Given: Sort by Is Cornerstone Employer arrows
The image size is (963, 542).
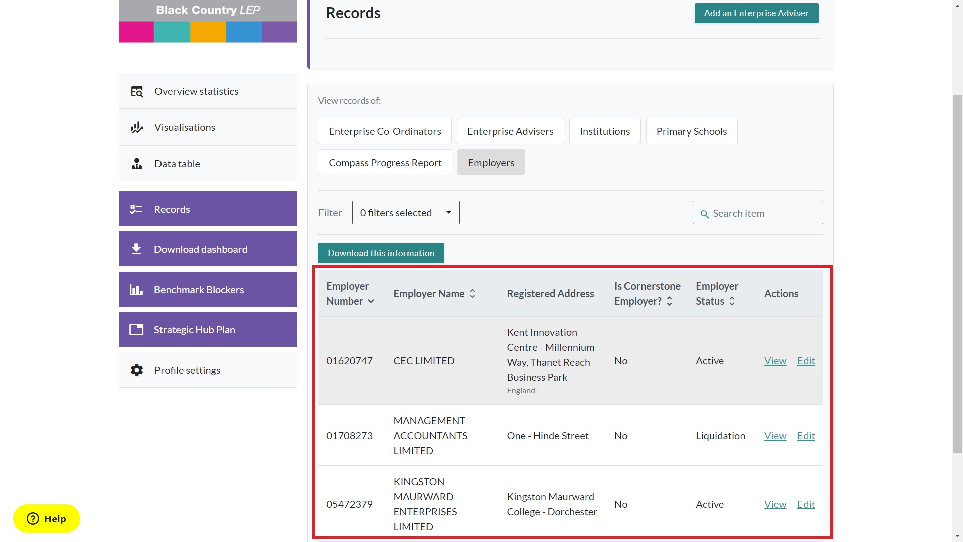Looking at the screenshot, I should tap(670, 301).
